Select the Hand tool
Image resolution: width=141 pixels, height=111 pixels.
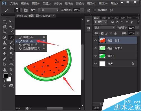click(5, 70)
